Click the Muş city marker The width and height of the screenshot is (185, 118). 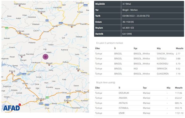pyautogui.click(x=78, y=71)
